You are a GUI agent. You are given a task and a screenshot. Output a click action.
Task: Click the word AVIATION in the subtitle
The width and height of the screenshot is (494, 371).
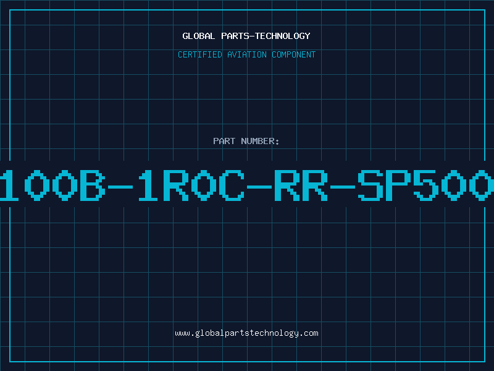click(247, 54)
